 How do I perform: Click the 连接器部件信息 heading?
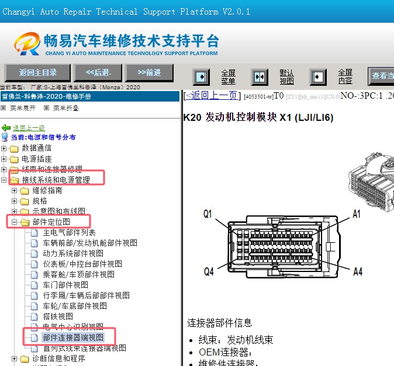219,323
